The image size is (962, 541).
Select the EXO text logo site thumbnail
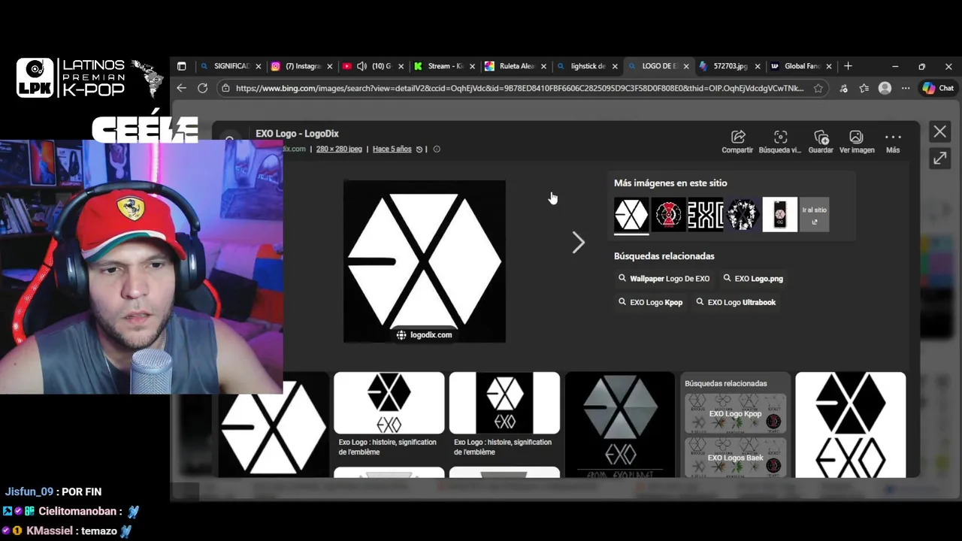(706, 215)
